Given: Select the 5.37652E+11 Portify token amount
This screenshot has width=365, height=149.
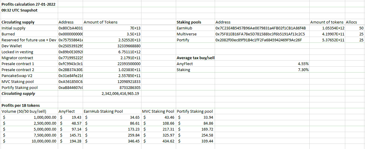Looking at the screenshot, I should tap(333, 40).
